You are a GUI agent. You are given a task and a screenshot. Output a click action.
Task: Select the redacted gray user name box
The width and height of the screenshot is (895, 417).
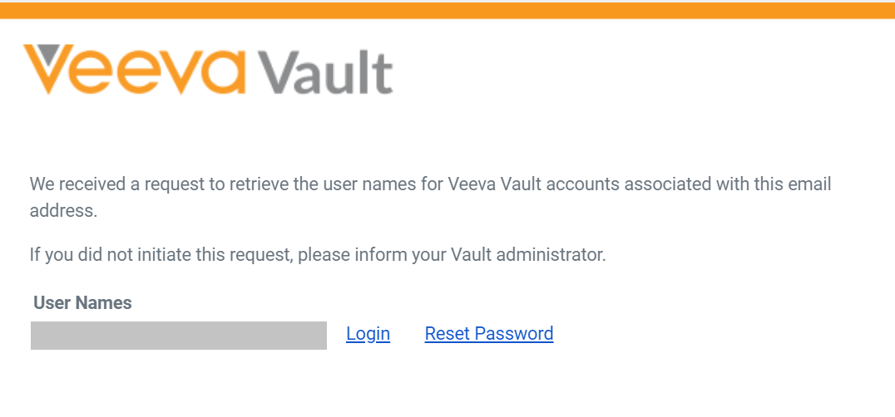(179, 336)
